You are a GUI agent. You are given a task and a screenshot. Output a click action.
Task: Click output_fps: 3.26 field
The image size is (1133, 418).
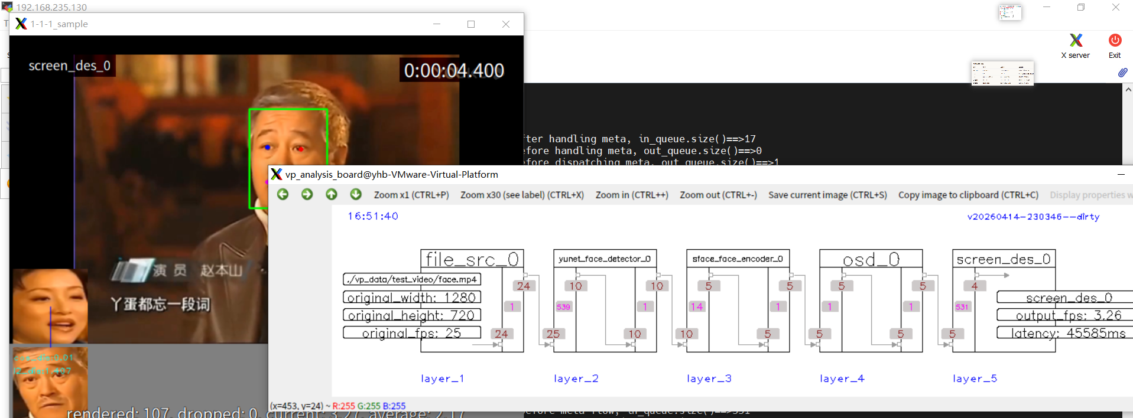click(1065, 315)
